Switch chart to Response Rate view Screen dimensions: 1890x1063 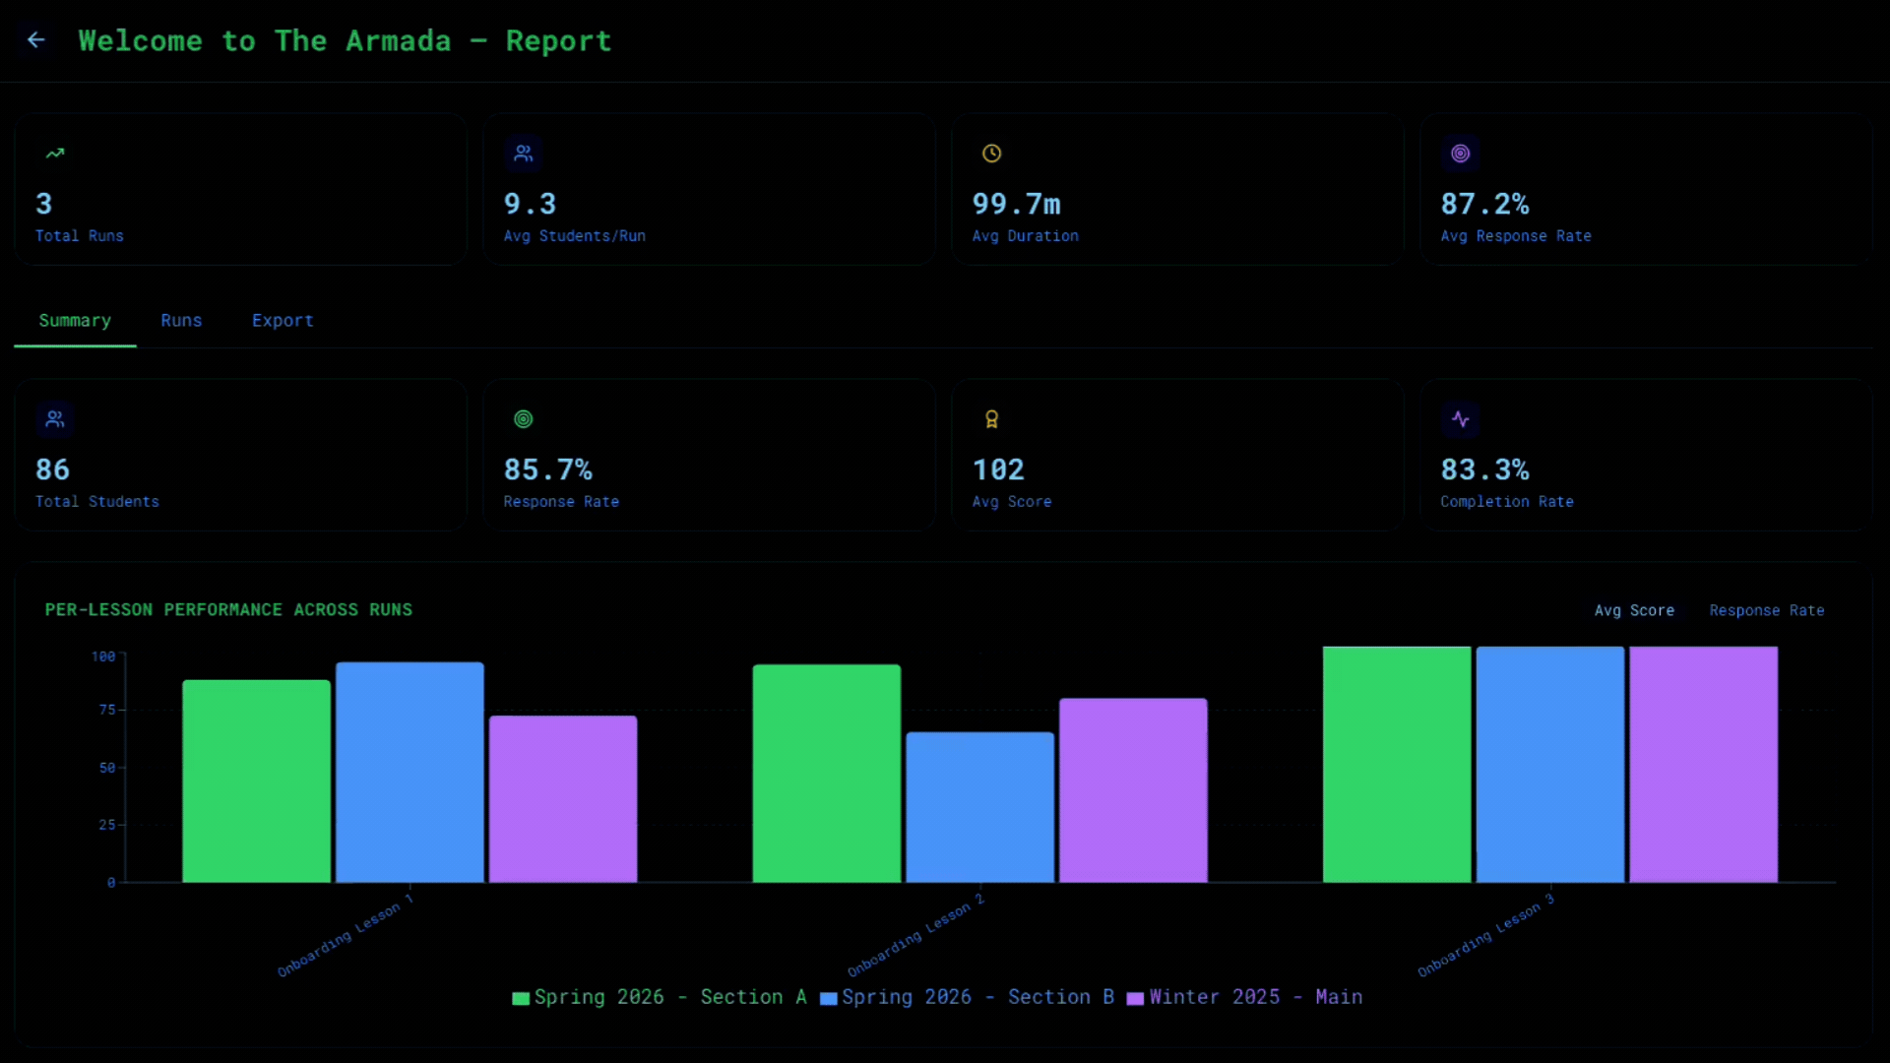tap(1766, 610)
